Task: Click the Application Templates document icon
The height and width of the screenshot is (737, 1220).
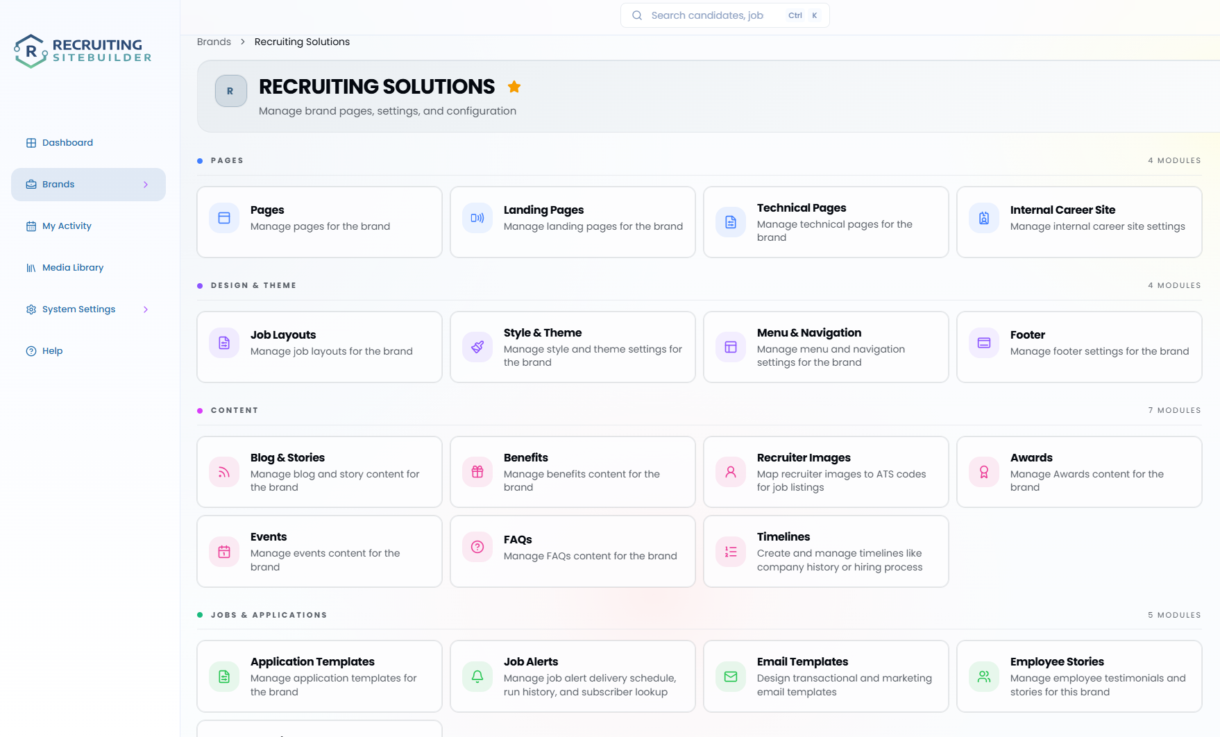Action: 224,677
